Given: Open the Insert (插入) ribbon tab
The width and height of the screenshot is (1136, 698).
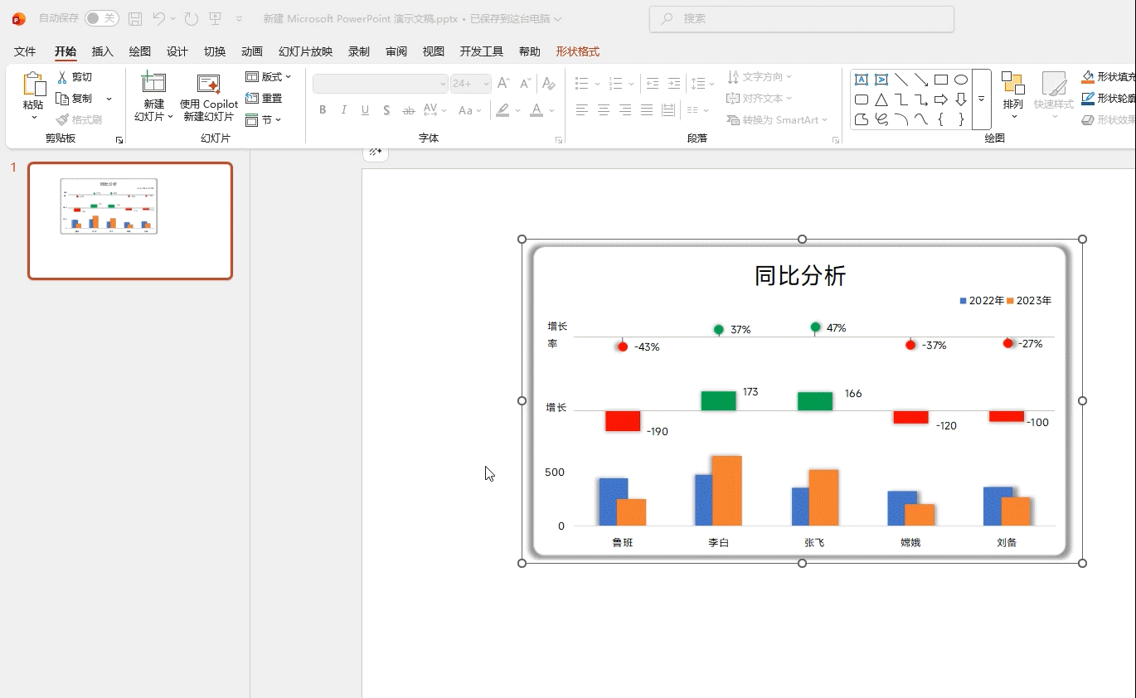Looking at the screenshot, I should (102, 51).
